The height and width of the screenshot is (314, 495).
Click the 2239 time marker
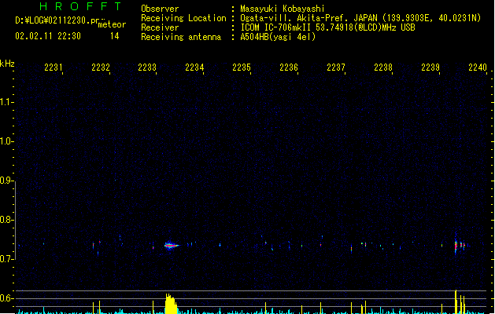pyautogui.click(x=430, y=67)
